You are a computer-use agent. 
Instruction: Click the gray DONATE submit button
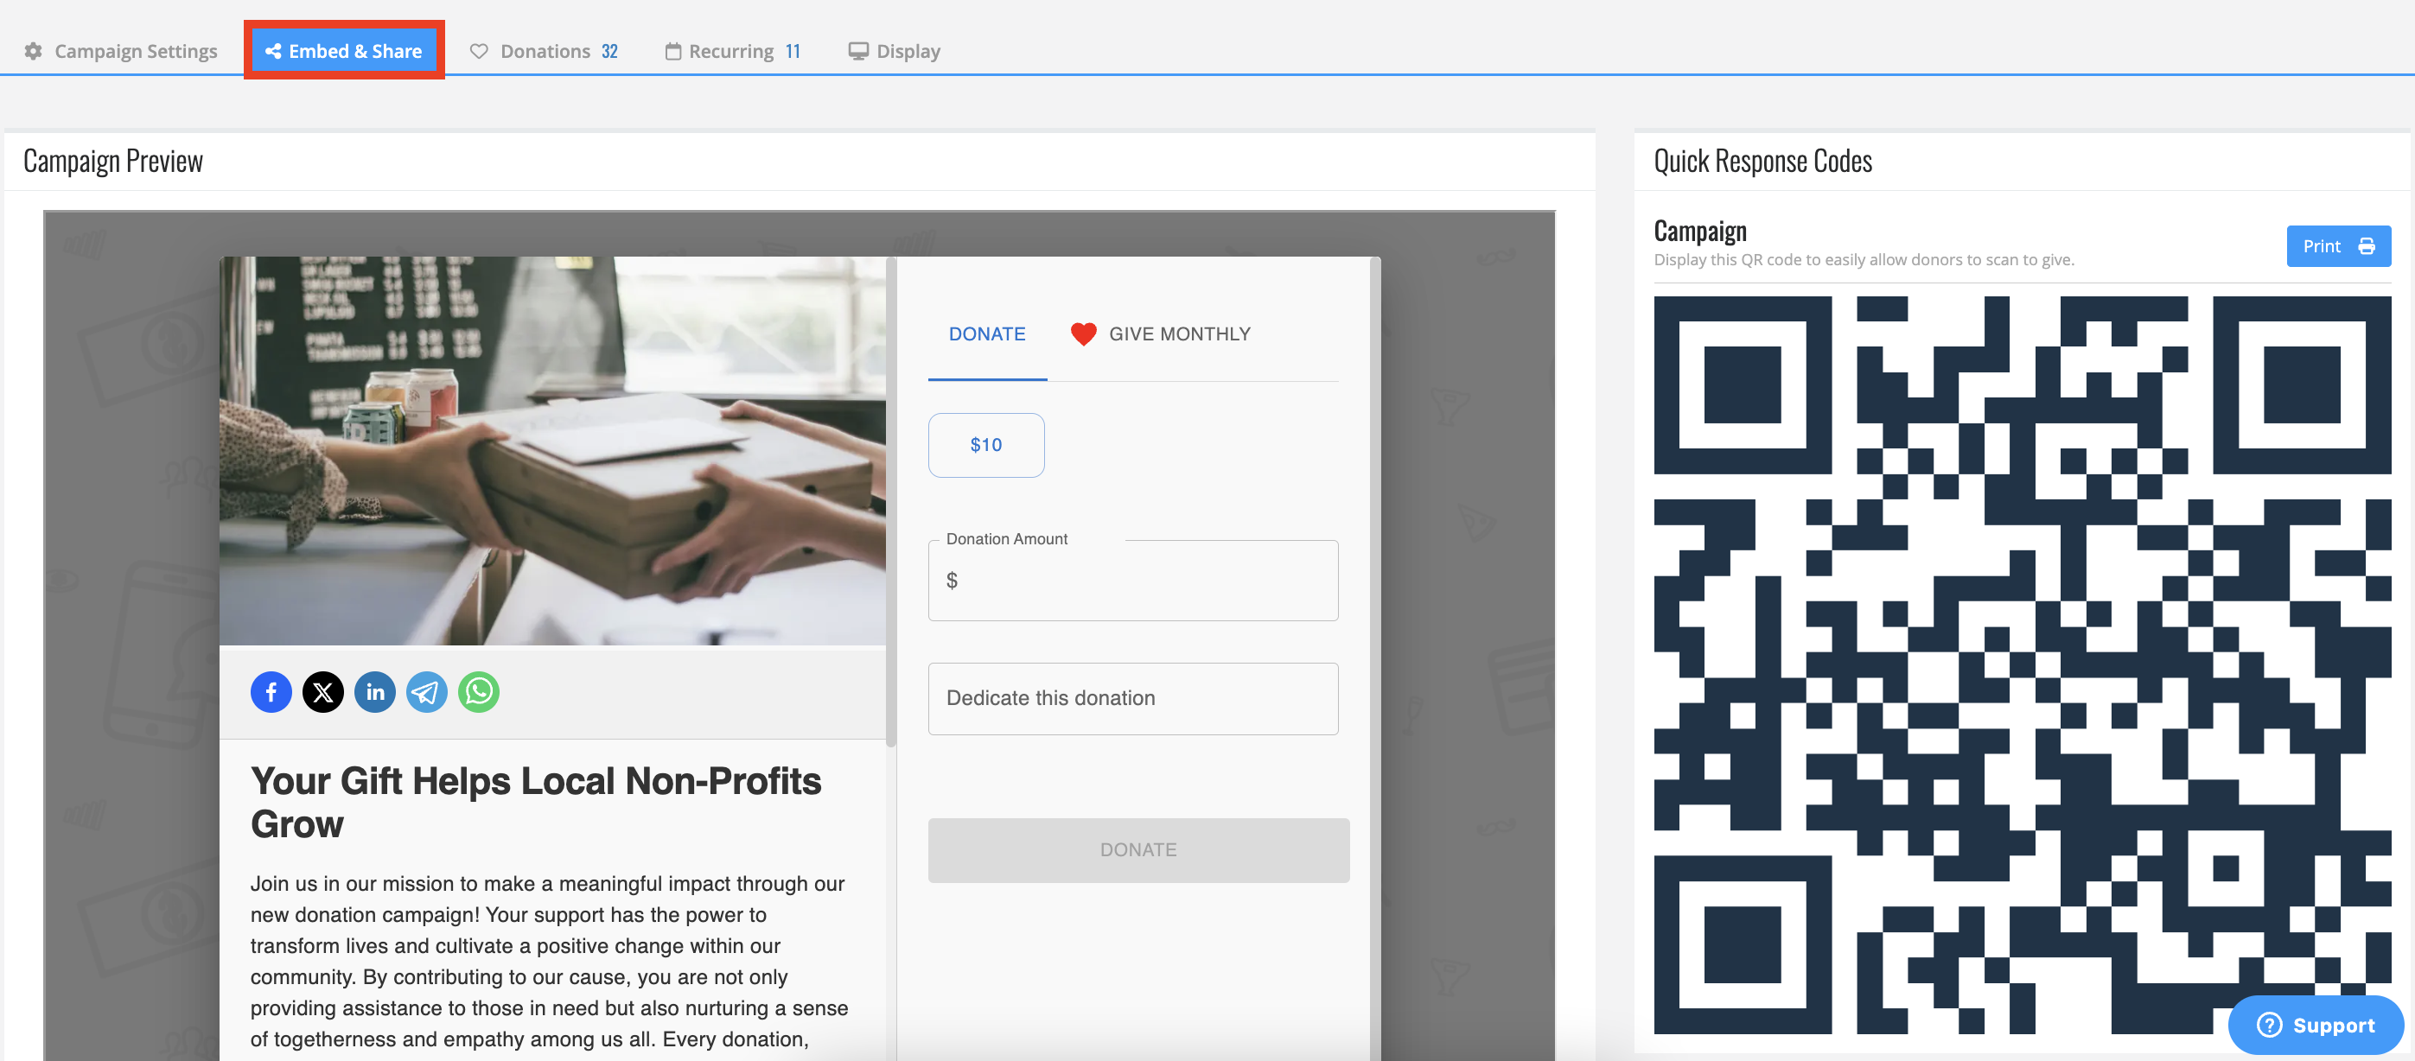click(1138, 850)
